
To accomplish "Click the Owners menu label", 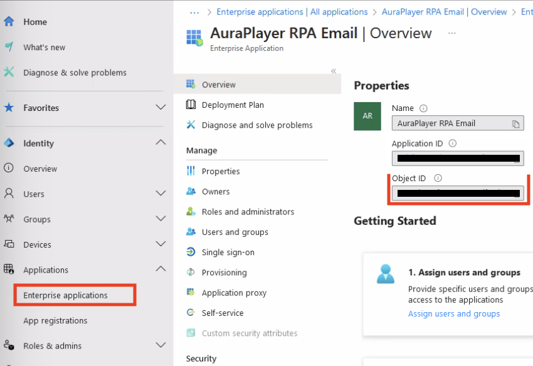I will click(216, 191).
